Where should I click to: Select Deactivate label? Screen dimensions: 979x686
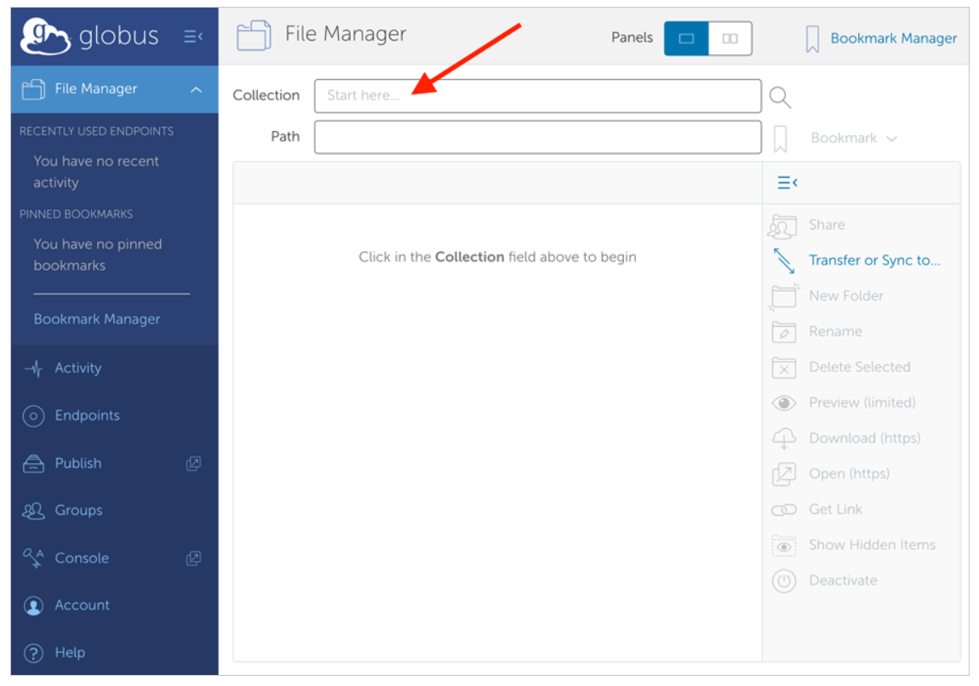(x=843, y=580)
